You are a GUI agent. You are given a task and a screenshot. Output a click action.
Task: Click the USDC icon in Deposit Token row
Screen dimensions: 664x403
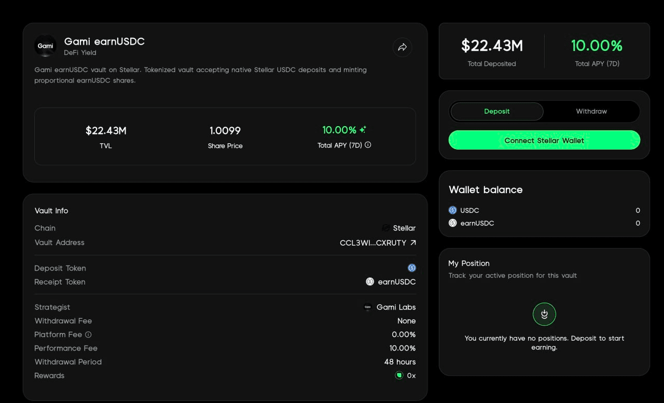412,268
